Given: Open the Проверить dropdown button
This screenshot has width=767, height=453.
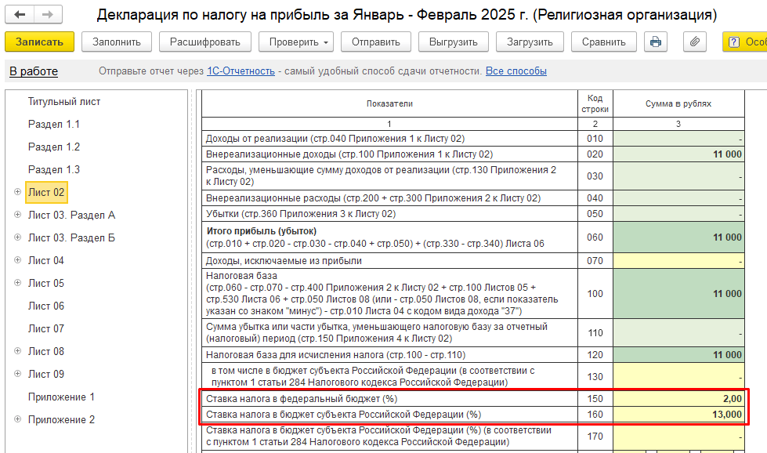Looking at the screenshot, I should pos(295,42).
